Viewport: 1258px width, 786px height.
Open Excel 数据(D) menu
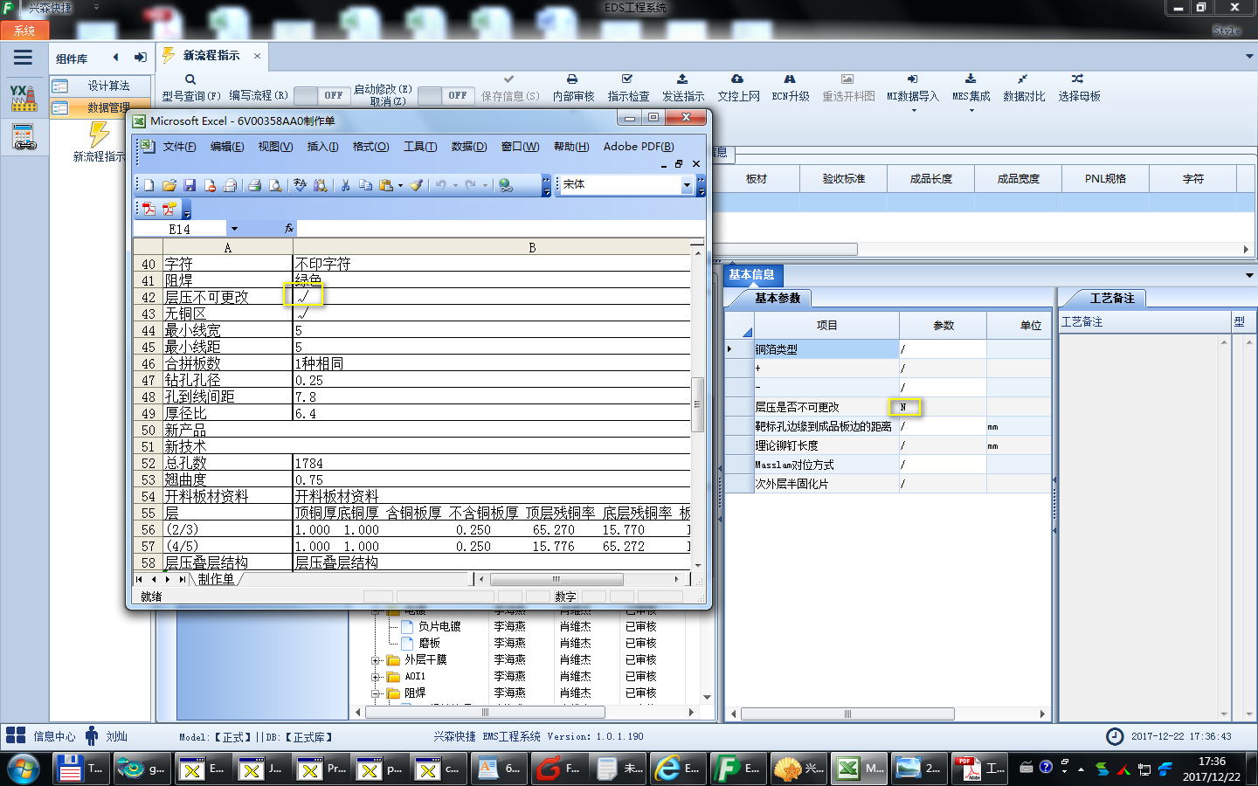pyautogui.click(x=468, y=147)
